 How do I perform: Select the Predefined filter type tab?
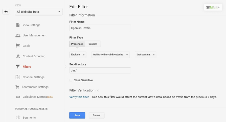[77, 44]
